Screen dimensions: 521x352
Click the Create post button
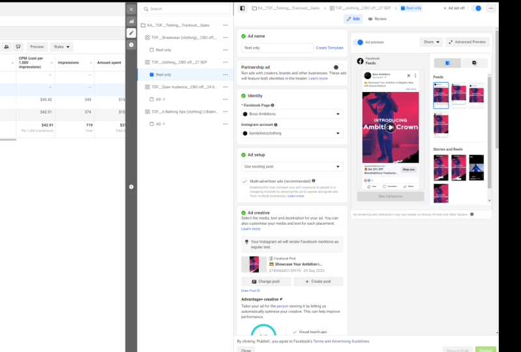318,281
